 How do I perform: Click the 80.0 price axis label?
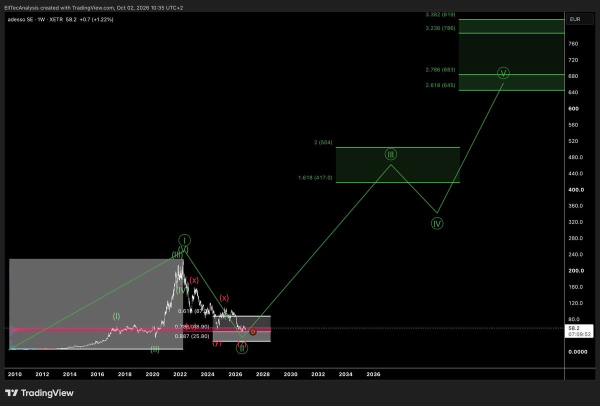pos(574,319)
